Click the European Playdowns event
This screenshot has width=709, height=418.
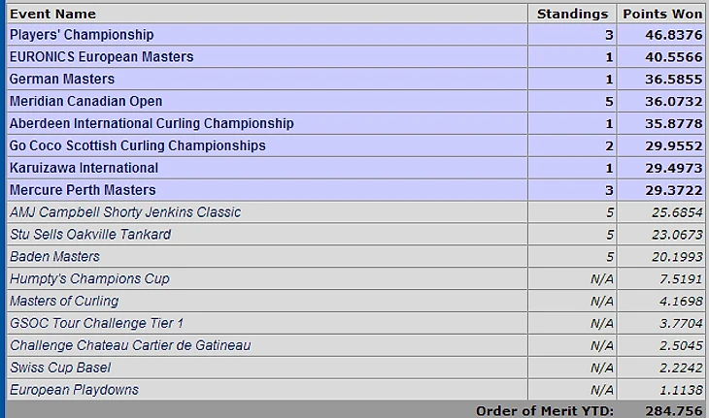pyautogui.click(x=74, y=390)
